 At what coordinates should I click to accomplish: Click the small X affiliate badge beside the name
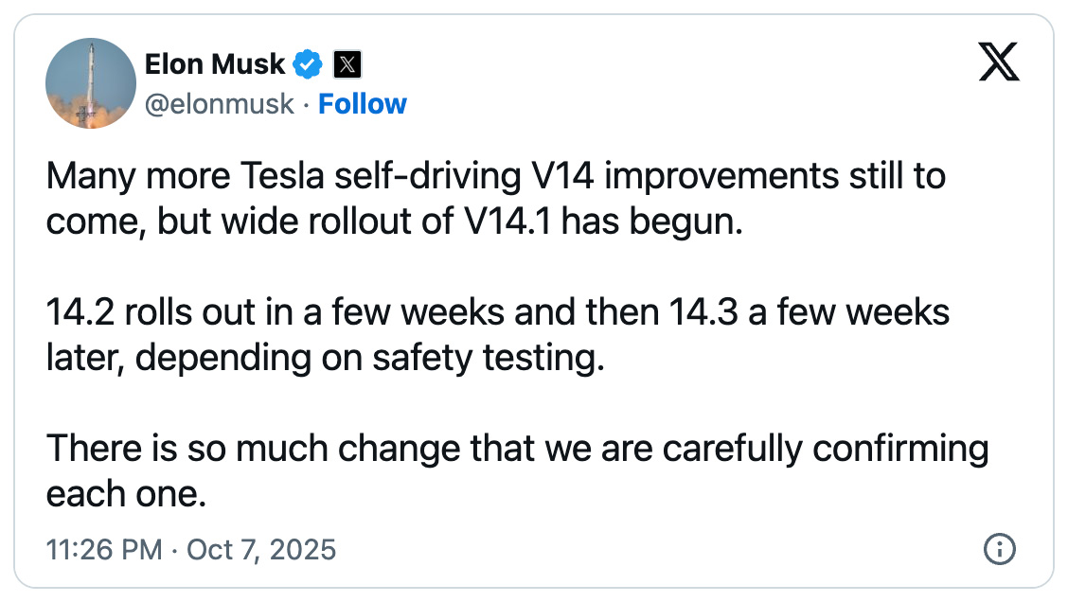point(348,64)
